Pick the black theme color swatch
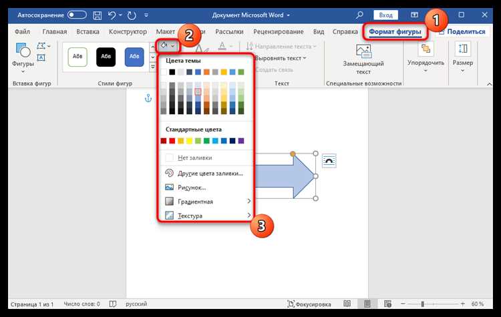This screenshot has height=317, width=501. [172, 72]
